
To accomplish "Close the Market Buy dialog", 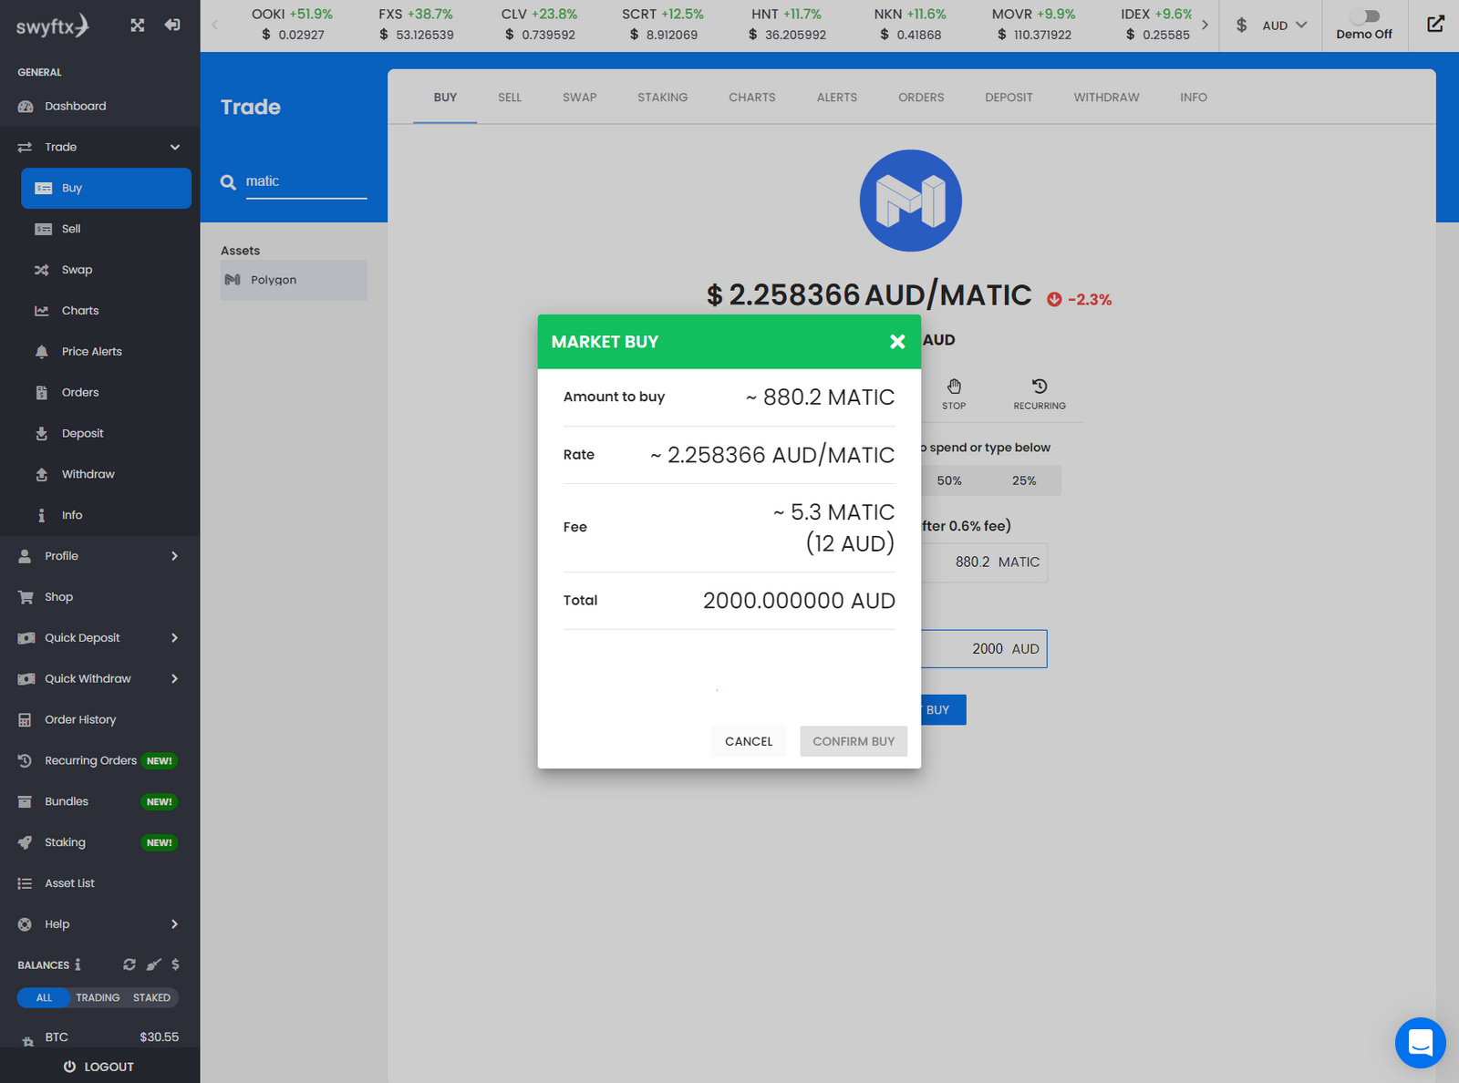I will 897,342.
